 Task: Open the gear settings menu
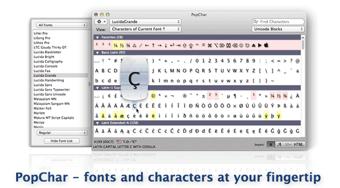[x=101, y=22]
